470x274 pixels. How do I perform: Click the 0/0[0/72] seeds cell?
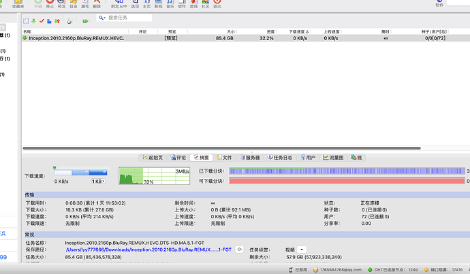coord(435,38)
